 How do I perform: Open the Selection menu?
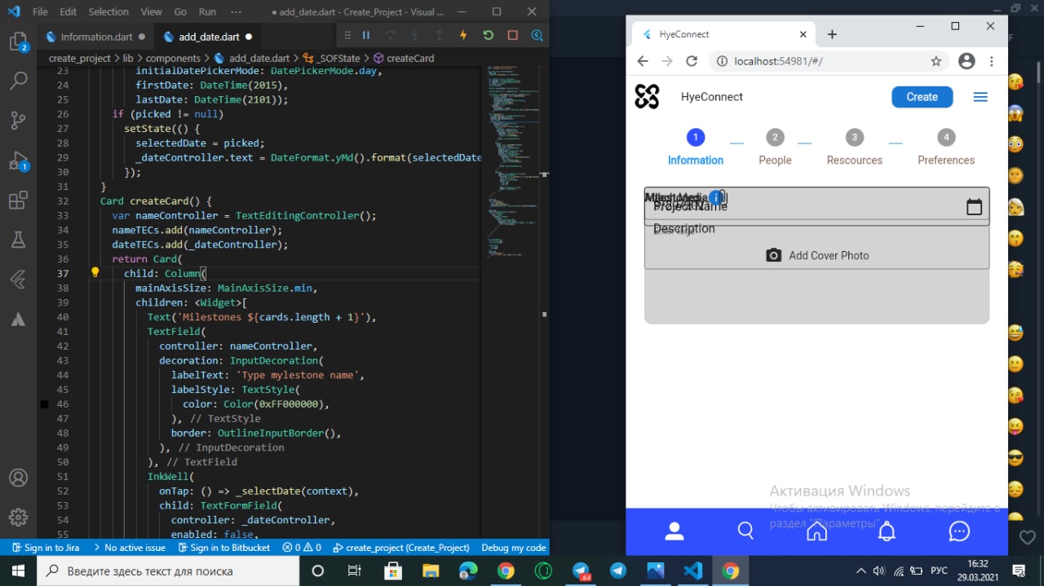click(x=108, y=12)
